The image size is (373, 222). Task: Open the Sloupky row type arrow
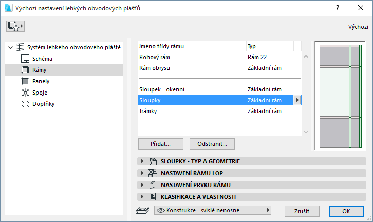point(296,101)
